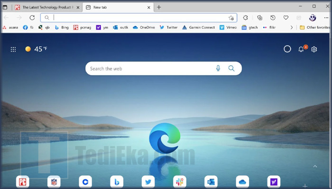Open the Yahoo quick link tile
Viewport: 332px width, 189px height.
pos(274,182)
